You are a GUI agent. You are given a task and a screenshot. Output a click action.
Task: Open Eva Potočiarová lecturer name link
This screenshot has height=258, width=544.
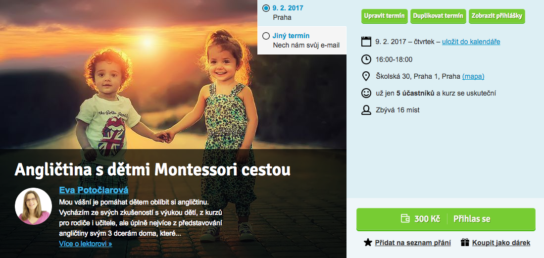pos(94,190)
